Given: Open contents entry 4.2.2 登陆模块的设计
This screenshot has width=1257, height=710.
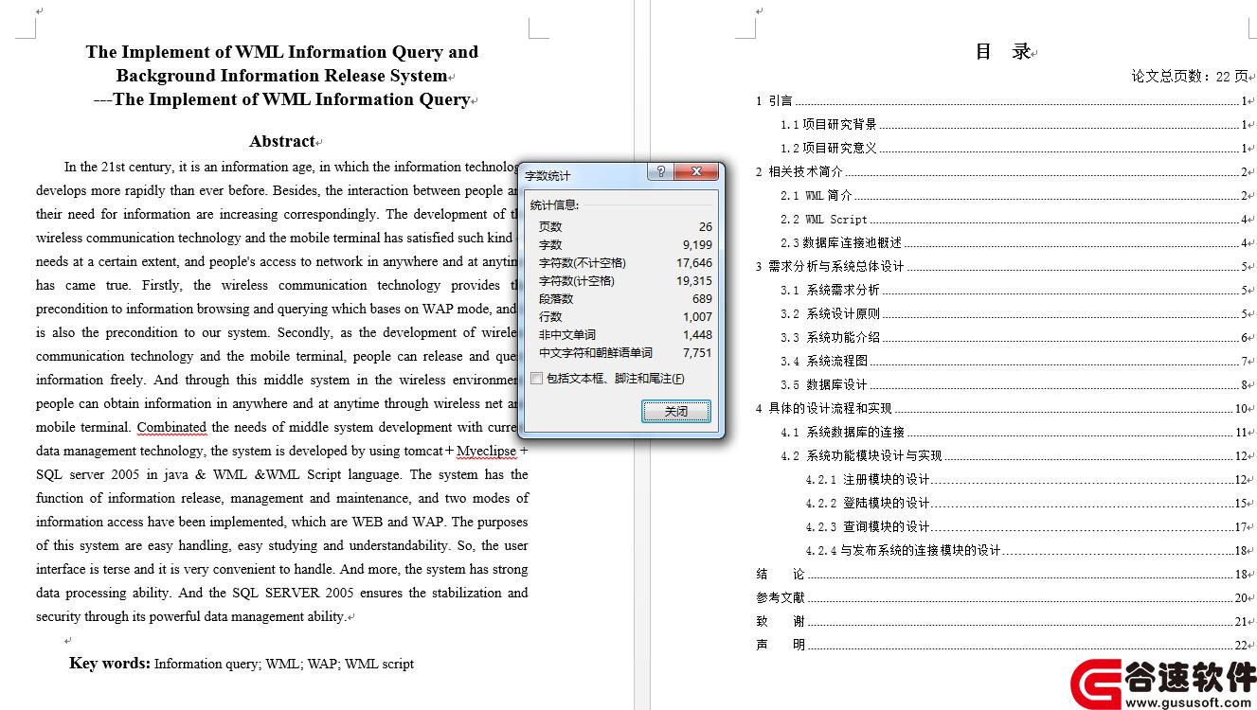Looking at the screenshot, I should [1027, 503].
